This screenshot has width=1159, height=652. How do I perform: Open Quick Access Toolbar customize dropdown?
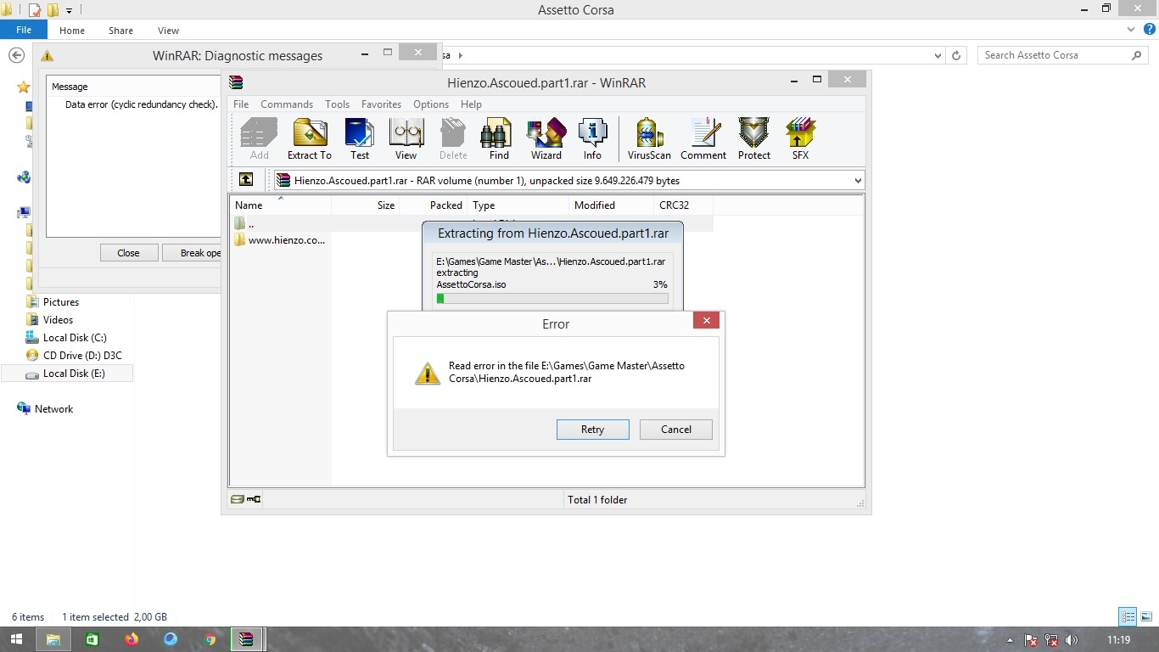[69, 10]
